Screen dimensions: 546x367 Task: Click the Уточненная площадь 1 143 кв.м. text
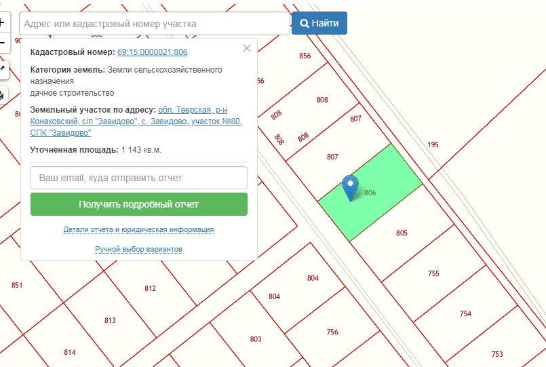coord(96,150)
